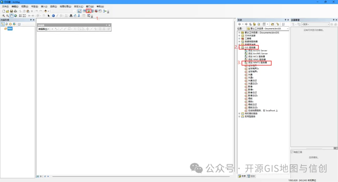
Task: Select the Pan hand tool
Action: click(x=11, y=16)
